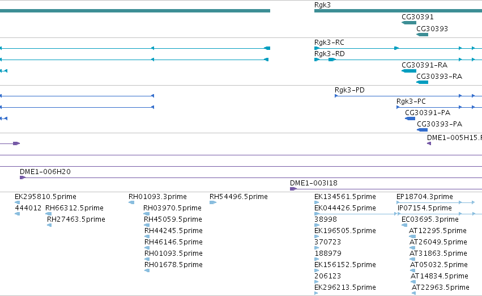This screenshot has height=296, width=482.
Task: Select the 206123 EST label
Action: click(x=328, y=276)
